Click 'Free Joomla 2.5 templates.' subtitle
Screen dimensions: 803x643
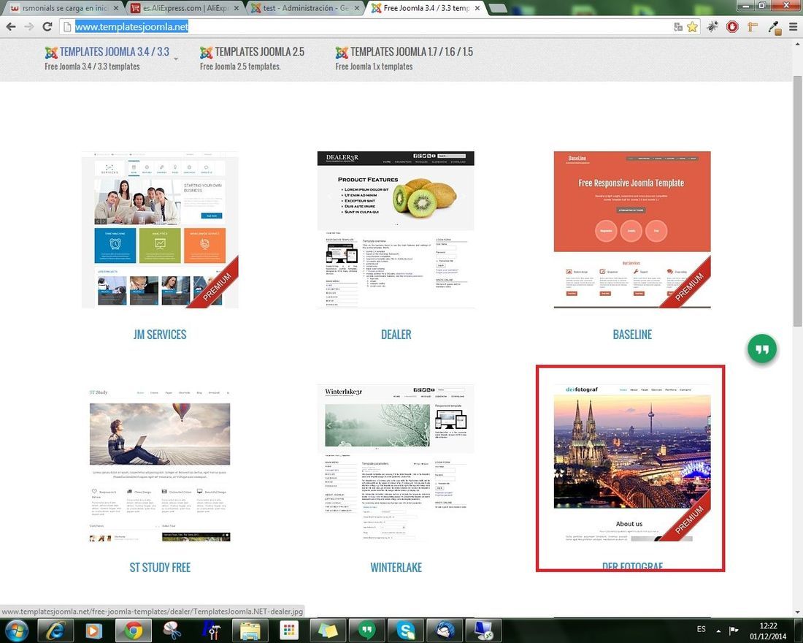tap(240, 66)
